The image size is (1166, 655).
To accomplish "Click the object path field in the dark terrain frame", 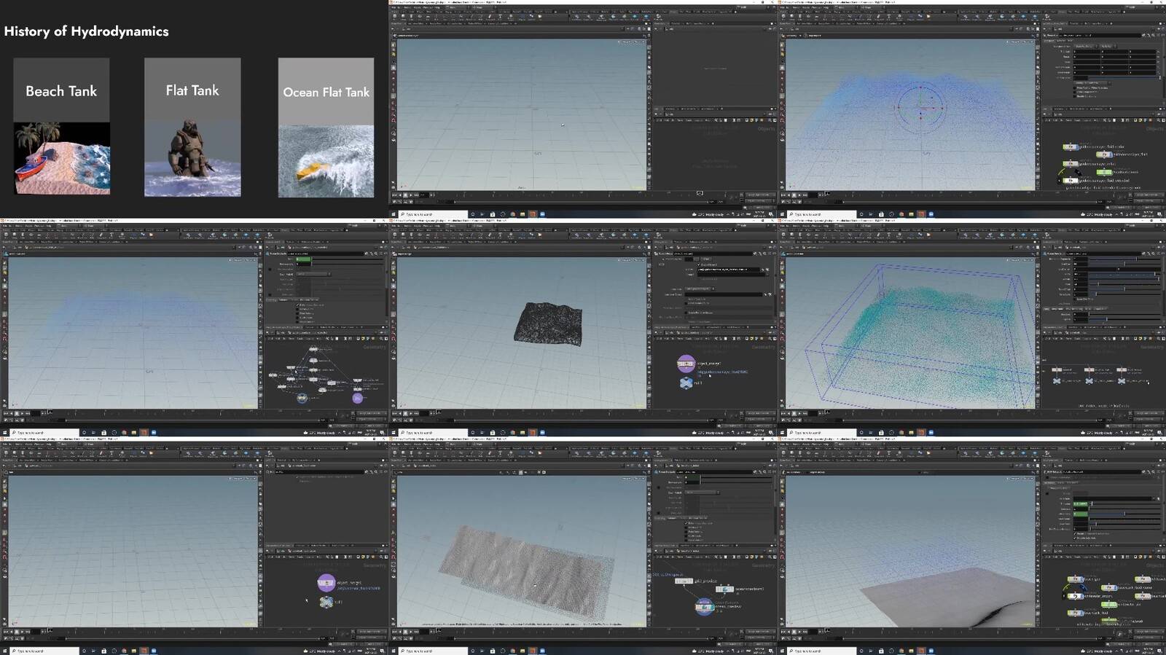I will point(729,270).
